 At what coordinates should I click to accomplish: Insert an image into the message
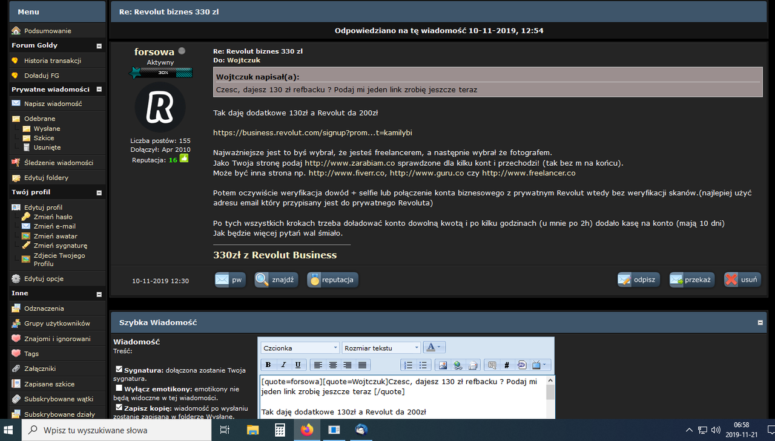[x=443, y=365]
